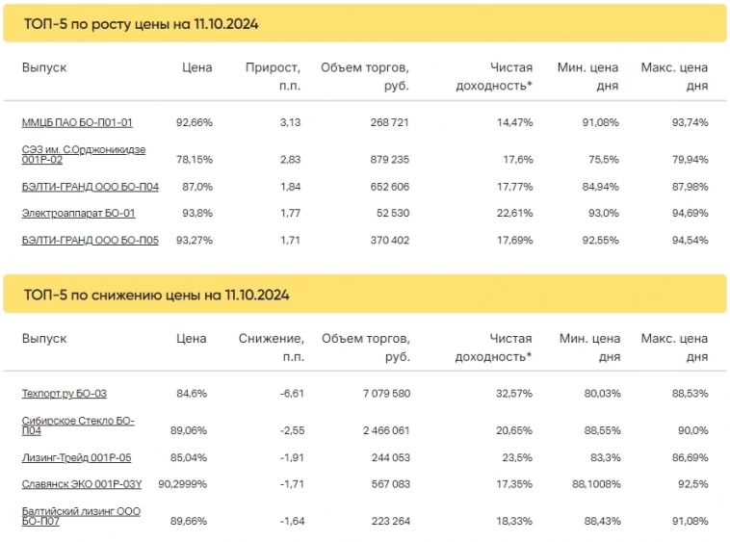Click the 7 079 580 trading volume cell

(x=378, y=393)
